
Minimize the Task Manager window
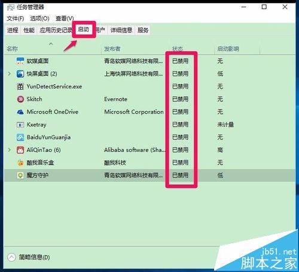tap(244, 7)
